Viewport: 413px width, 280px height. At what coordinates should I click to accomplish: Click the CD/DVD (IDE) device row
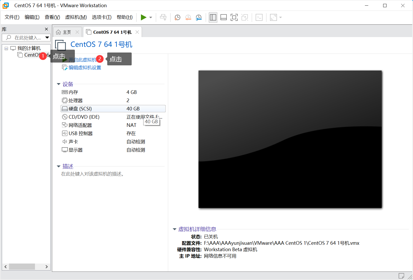[x=113, y=117]
